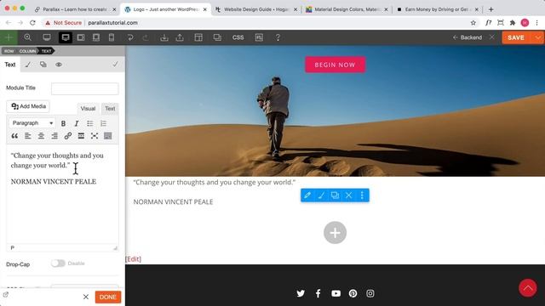Click NORMAN VINCENT PEALE text in editor

pos(54,181)
